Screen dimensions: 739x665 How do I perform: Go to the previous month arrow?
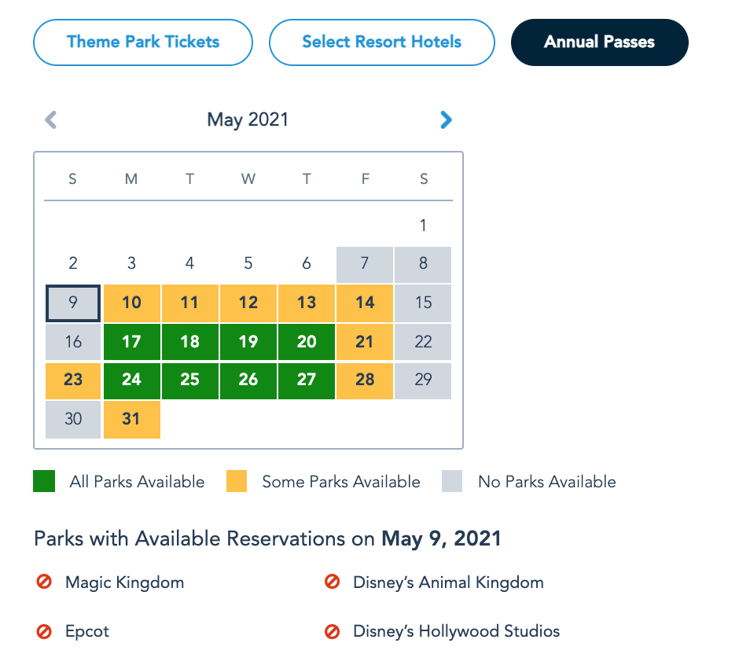coord(51,120)
